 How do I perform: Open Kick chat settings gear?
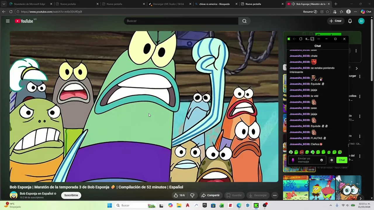tap(332, 160)
